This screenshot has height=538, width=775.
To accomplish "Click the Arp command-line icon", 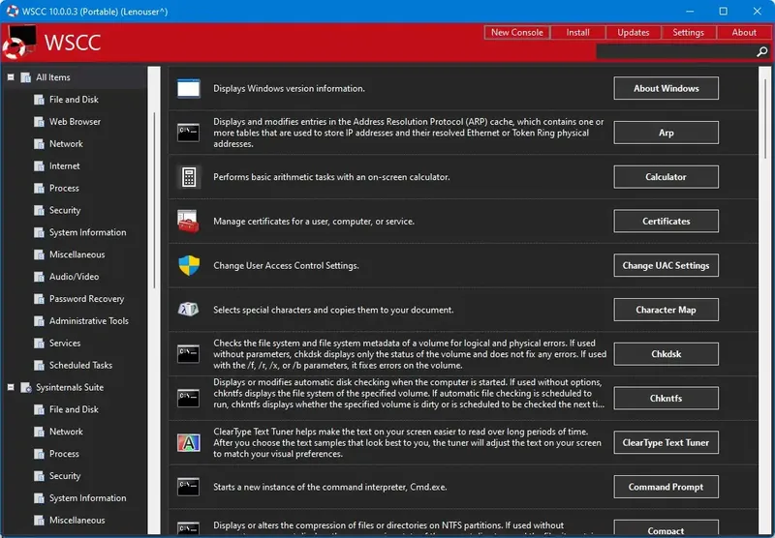I will coord(189,133).
